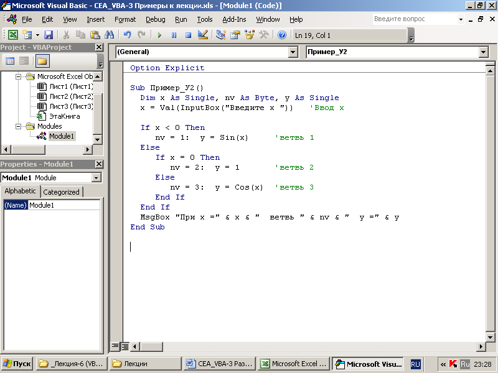Open the Edit menu
Image resolution: width=498 pixels, height=373 pixels.
click(x=47, y=19)
